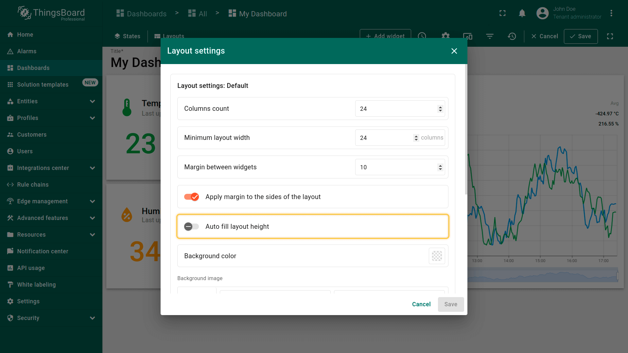Viewport: 628px width, 353px height.
Task: Open Rule chains in the sidebar
Action: tap(33, 185)
